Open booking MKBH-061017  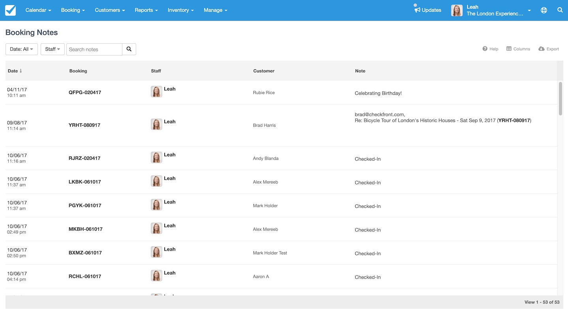click(x=86, y=229)
